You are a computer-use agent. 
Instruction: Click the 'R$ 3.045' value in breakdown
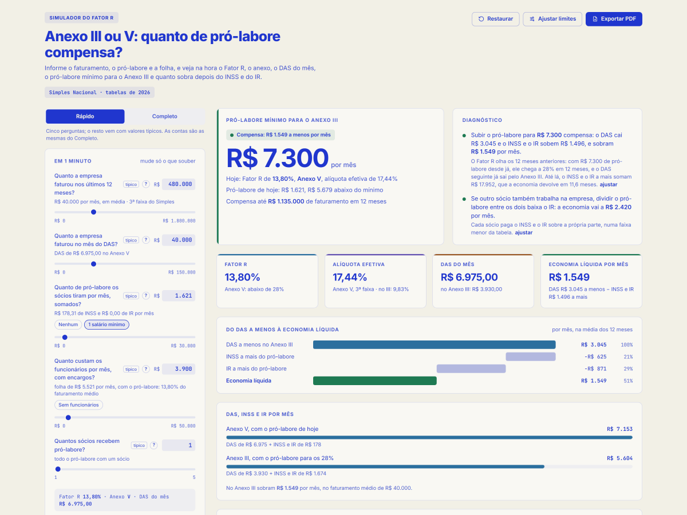[x=594, y=344]
